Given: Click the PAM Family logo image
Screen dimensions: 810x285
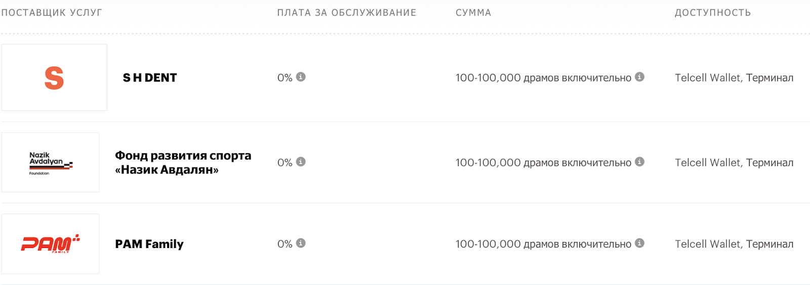Looking at the screenshot, I should click(x=50, y=244).
